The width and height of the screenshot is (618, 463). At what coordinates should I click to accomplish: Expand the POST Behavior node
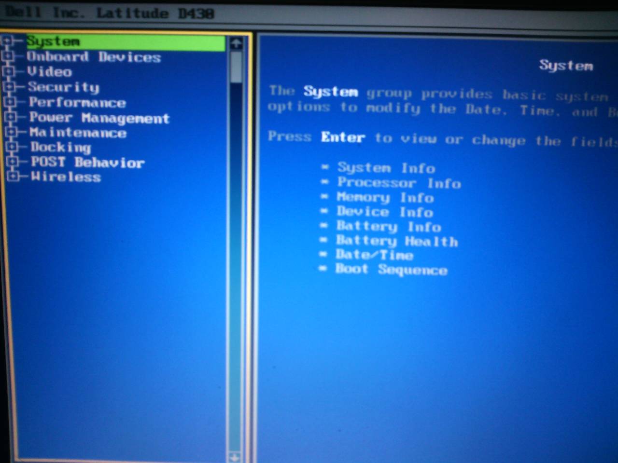click(x=13, y=162)
